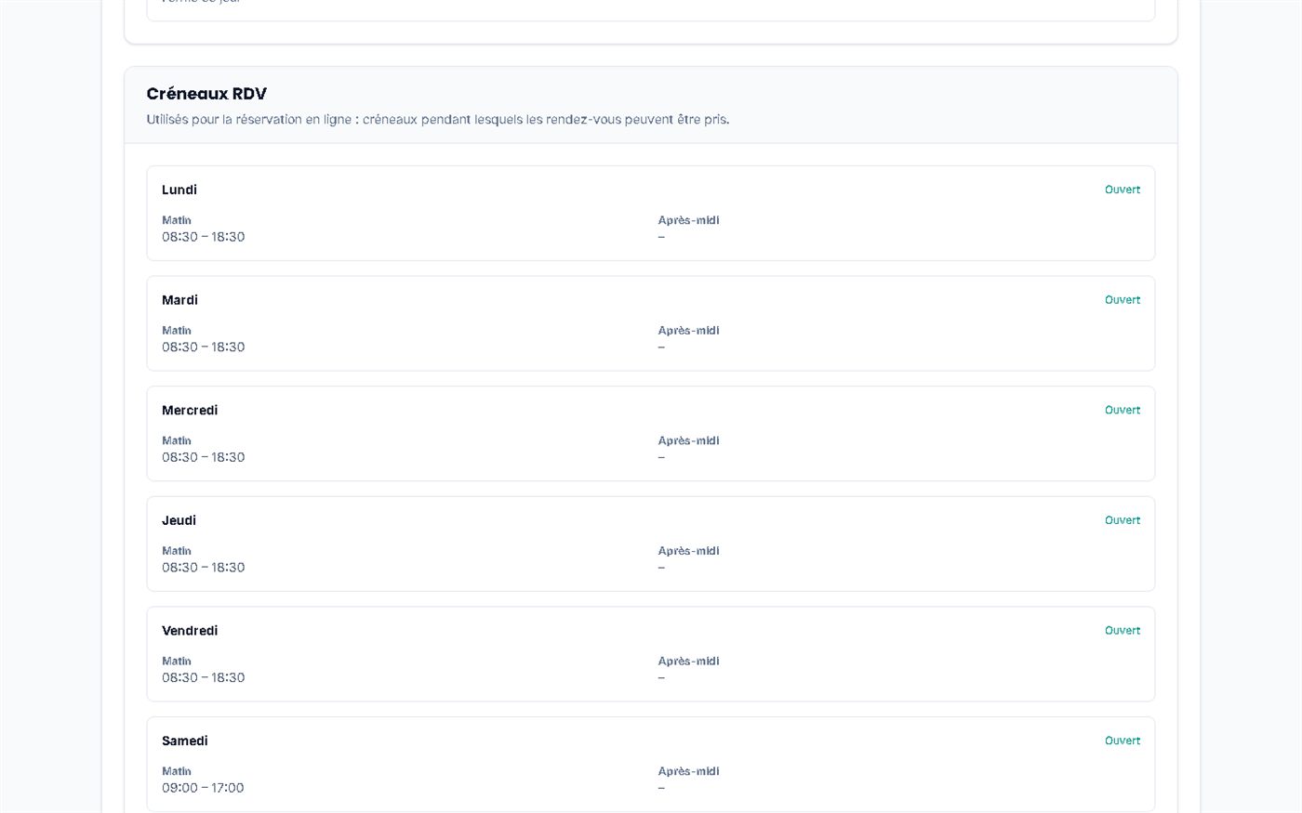Click the Mardi day heading
This screenshot has width=1302, height=813.
[x=179, y=300]
